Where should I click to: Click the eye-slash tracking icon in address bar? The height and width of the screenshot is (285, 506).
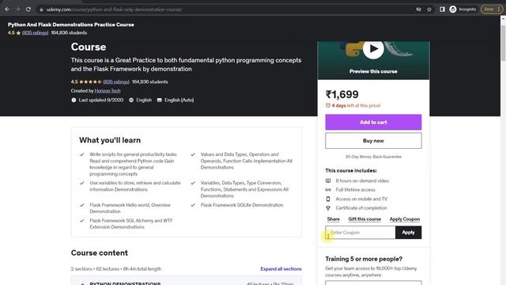[x=418, y=9]
